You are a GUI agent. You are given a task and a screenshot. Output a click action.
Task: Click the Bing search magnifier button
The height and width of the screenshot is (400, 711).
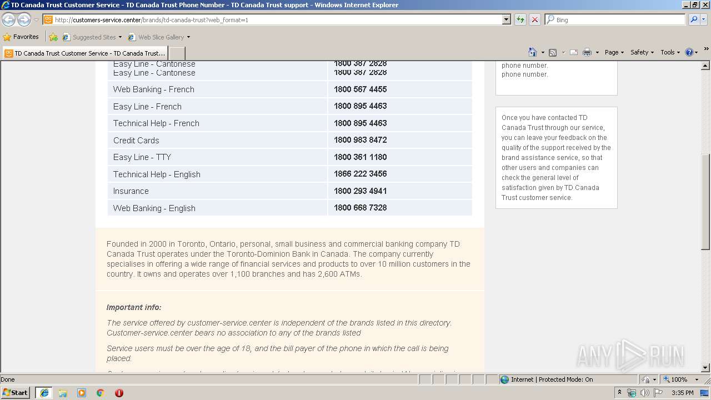point(693,19)
